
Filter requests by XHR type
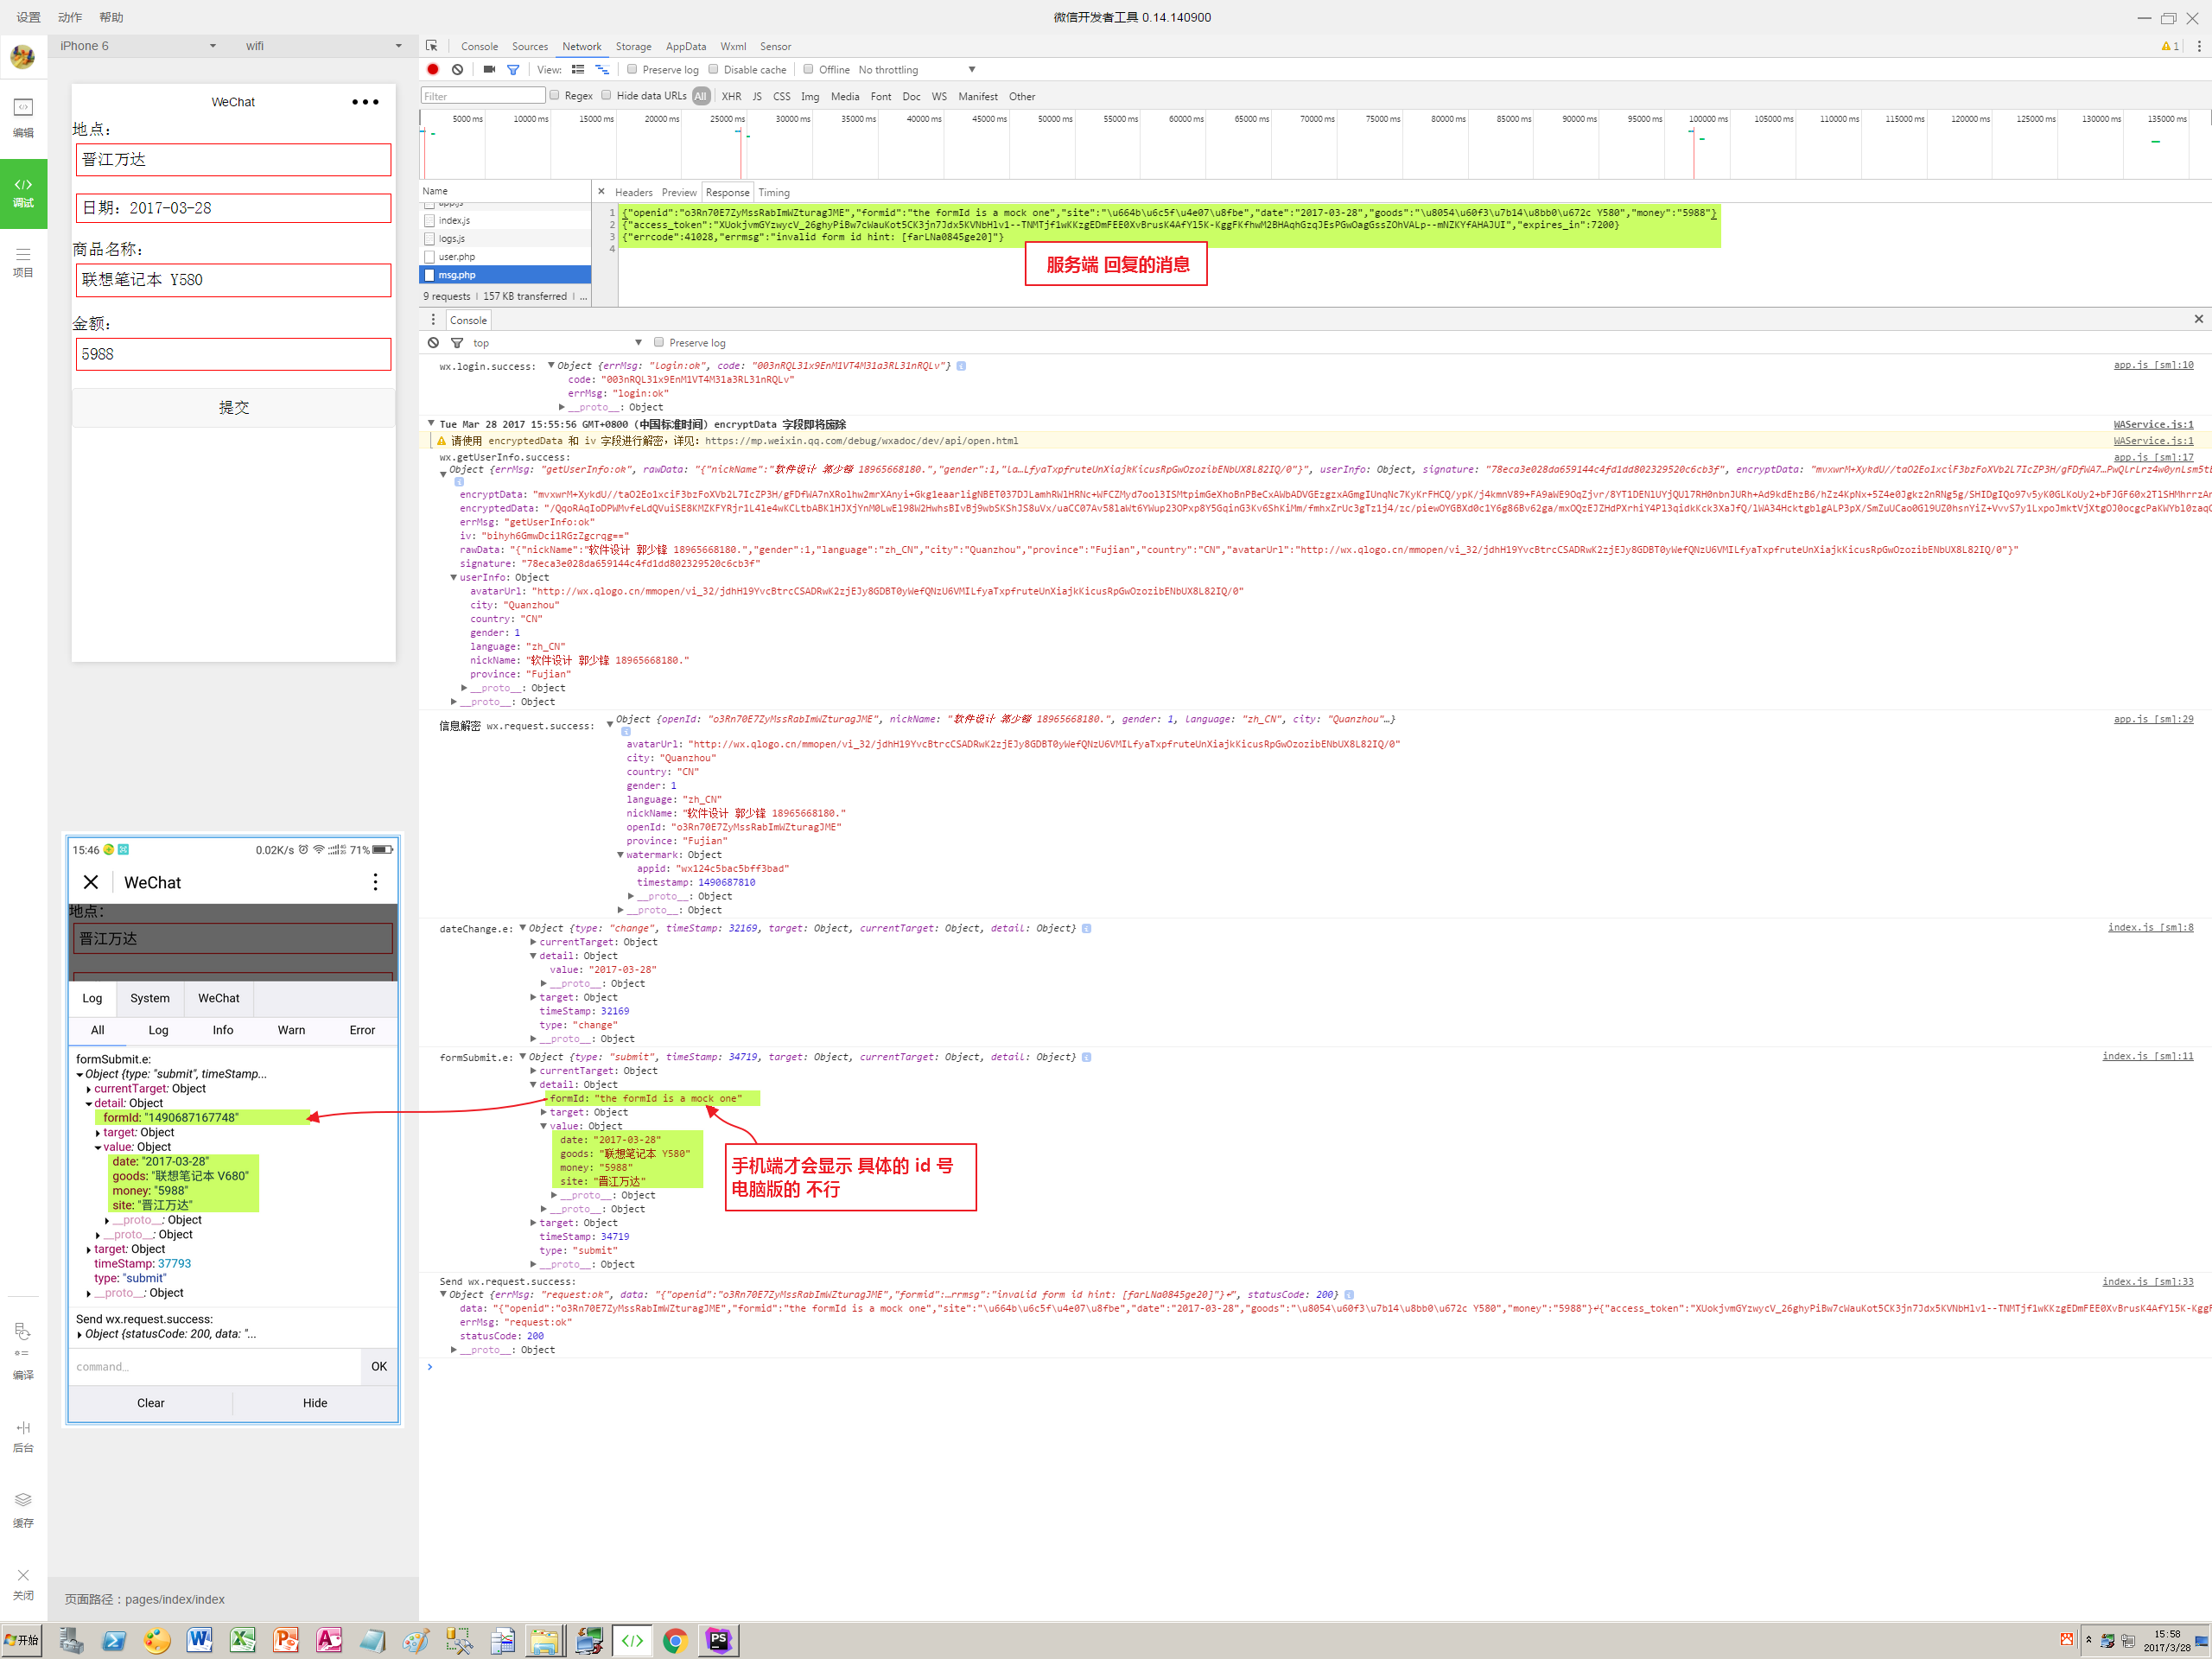coord(731,96)
